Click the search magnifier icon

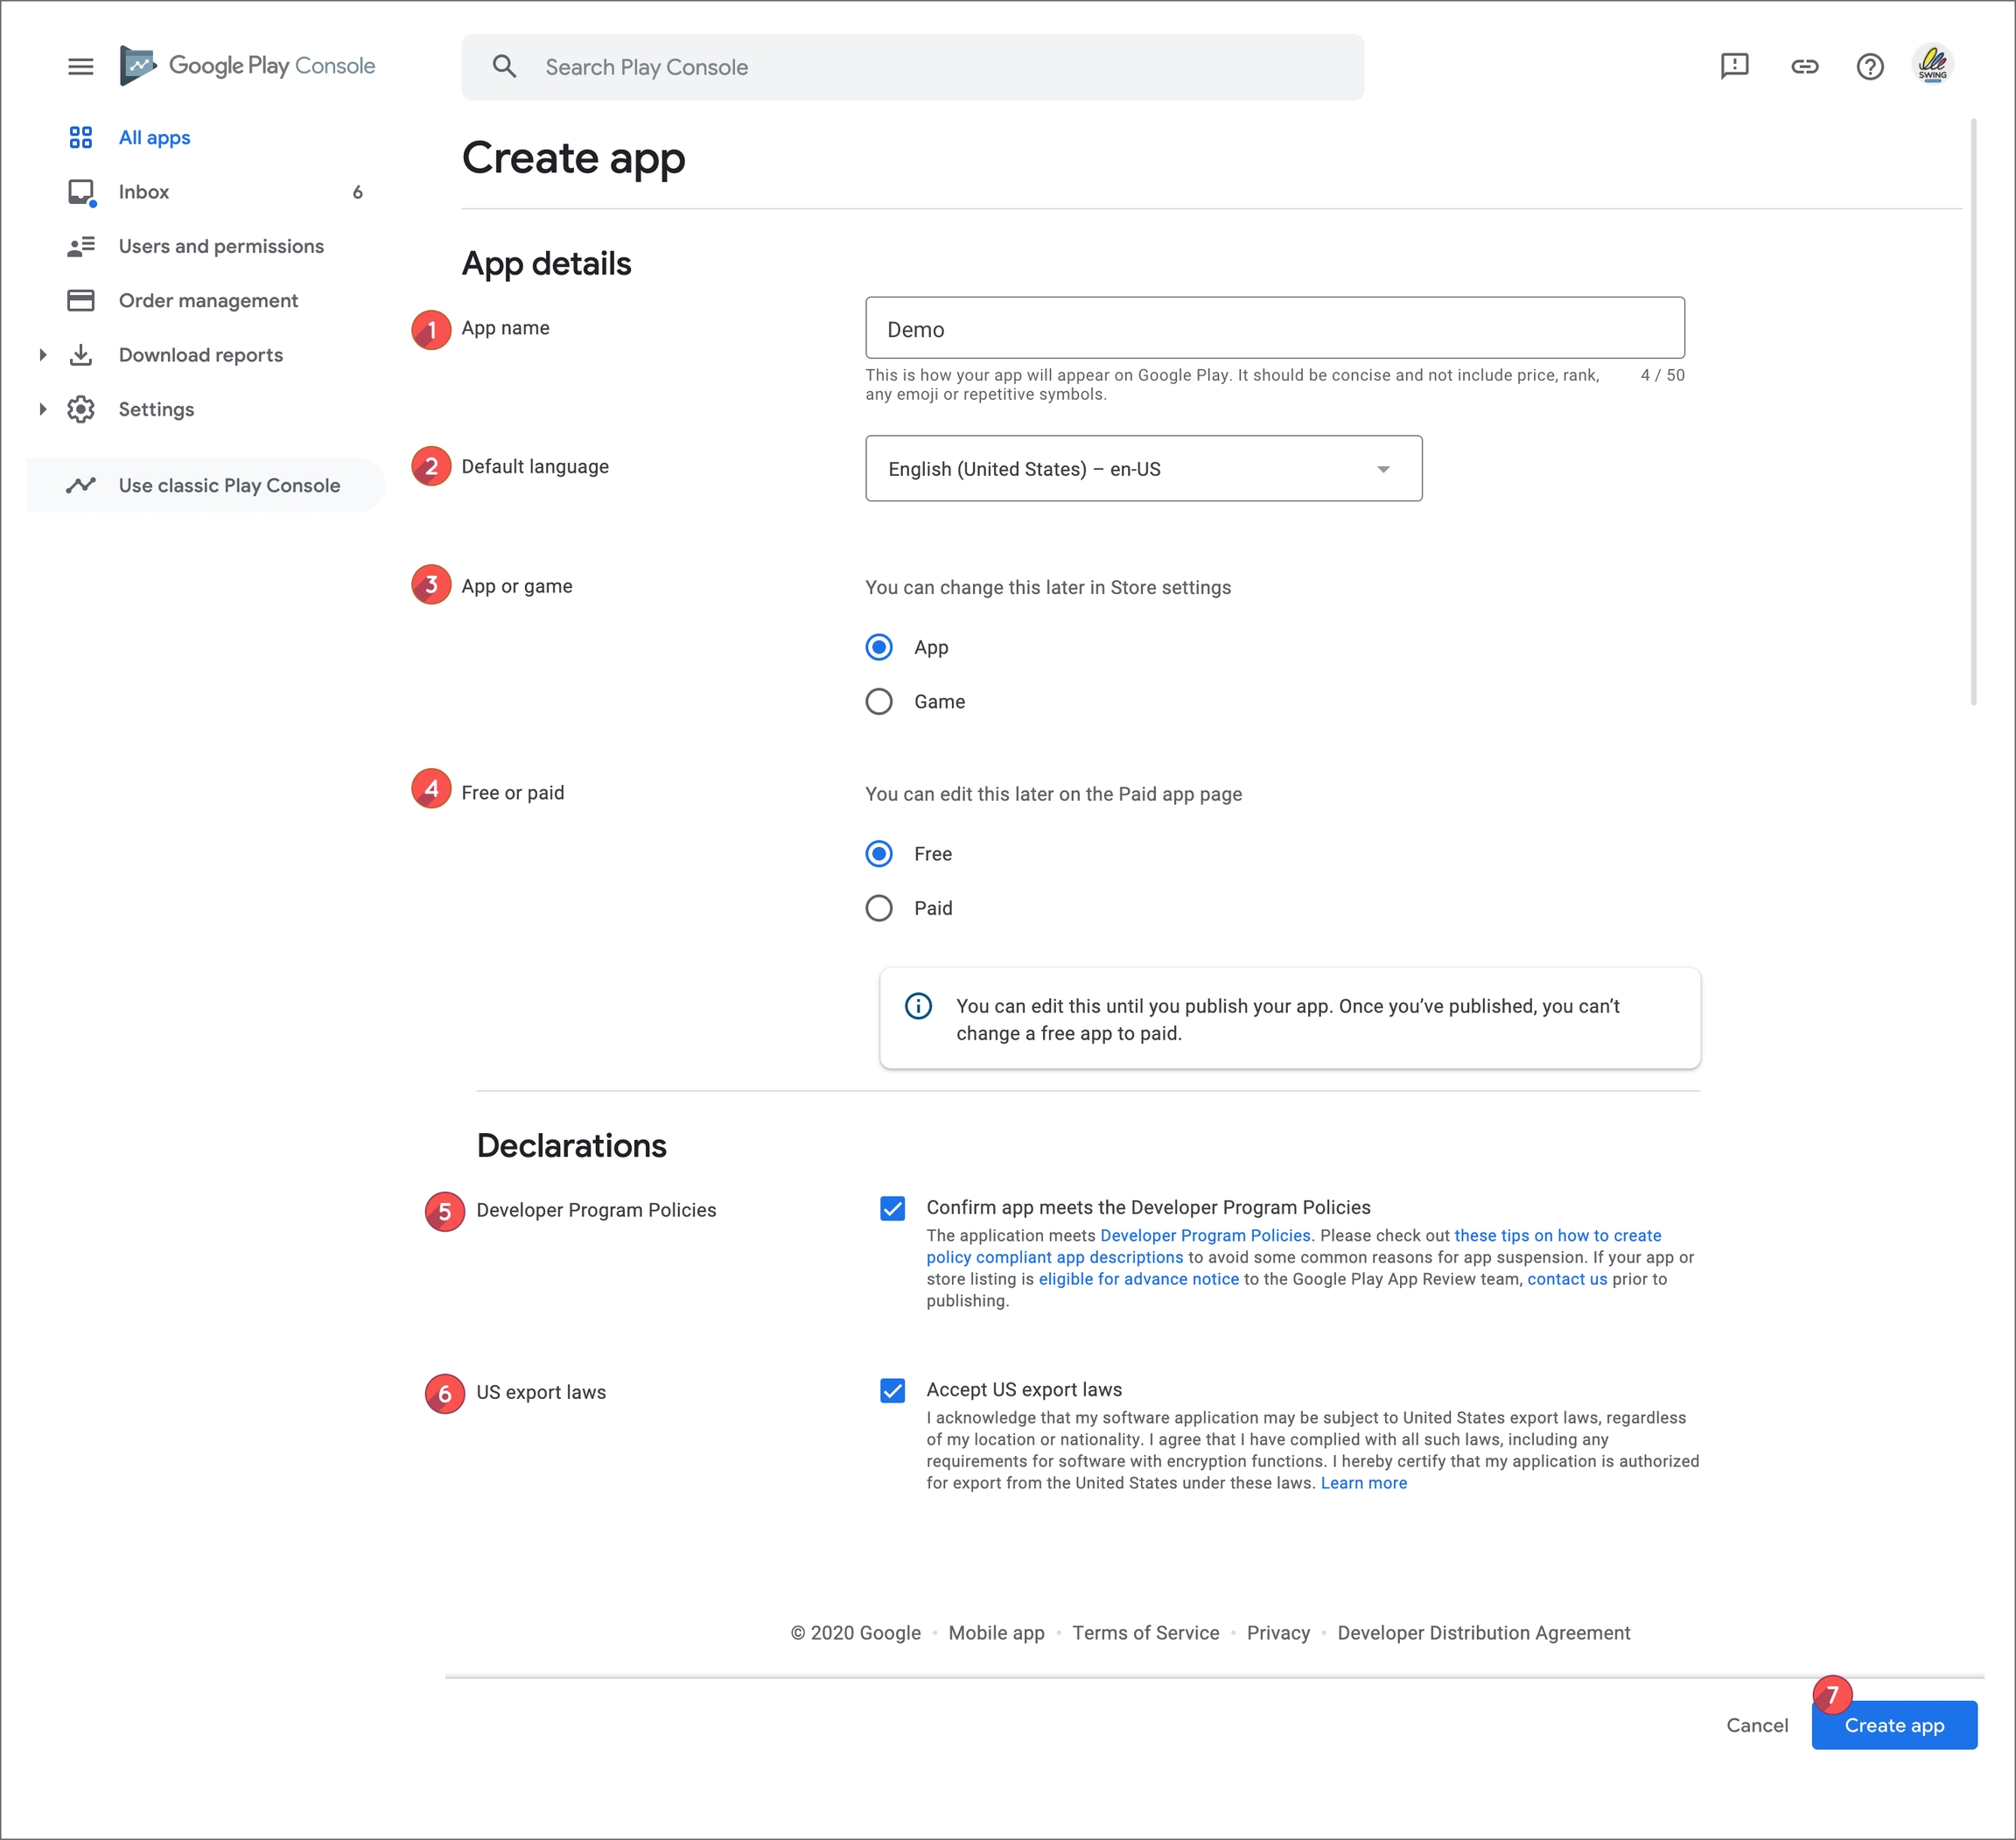click(x=504, y=67)
